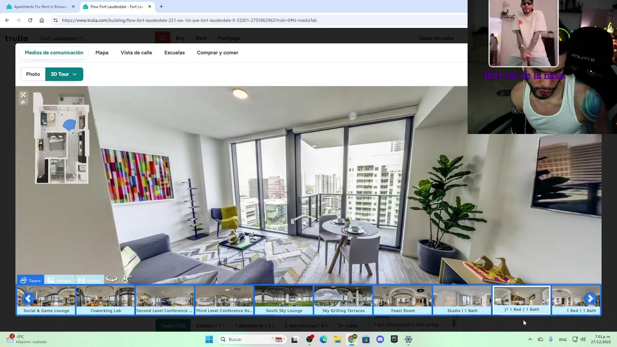Open Discord from the taskbar
This screenshot has height=347, width=617.
(x=380, y=339)
